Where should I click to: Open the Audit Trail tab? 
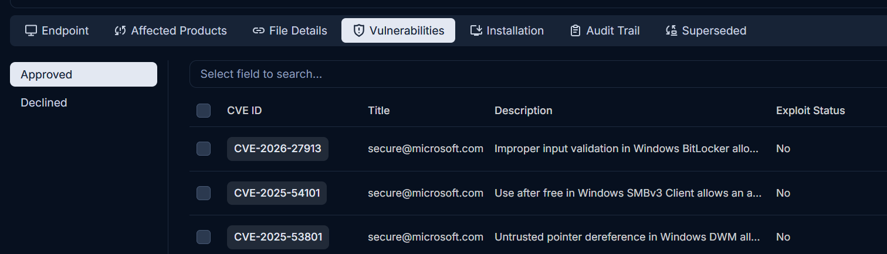pos(605,30)
